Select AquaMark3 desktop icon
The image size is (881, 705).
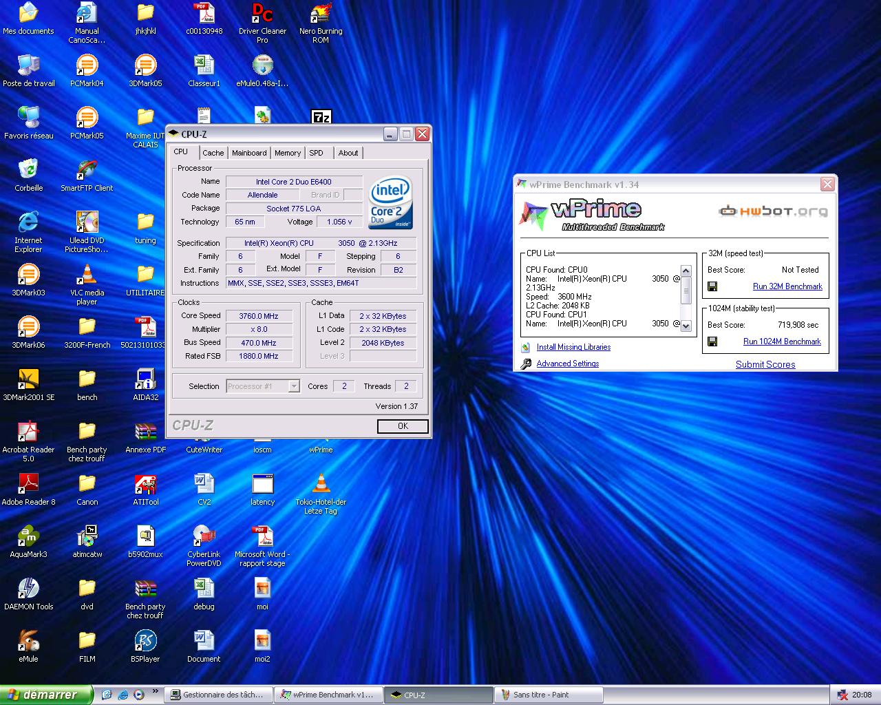[28, 542]
